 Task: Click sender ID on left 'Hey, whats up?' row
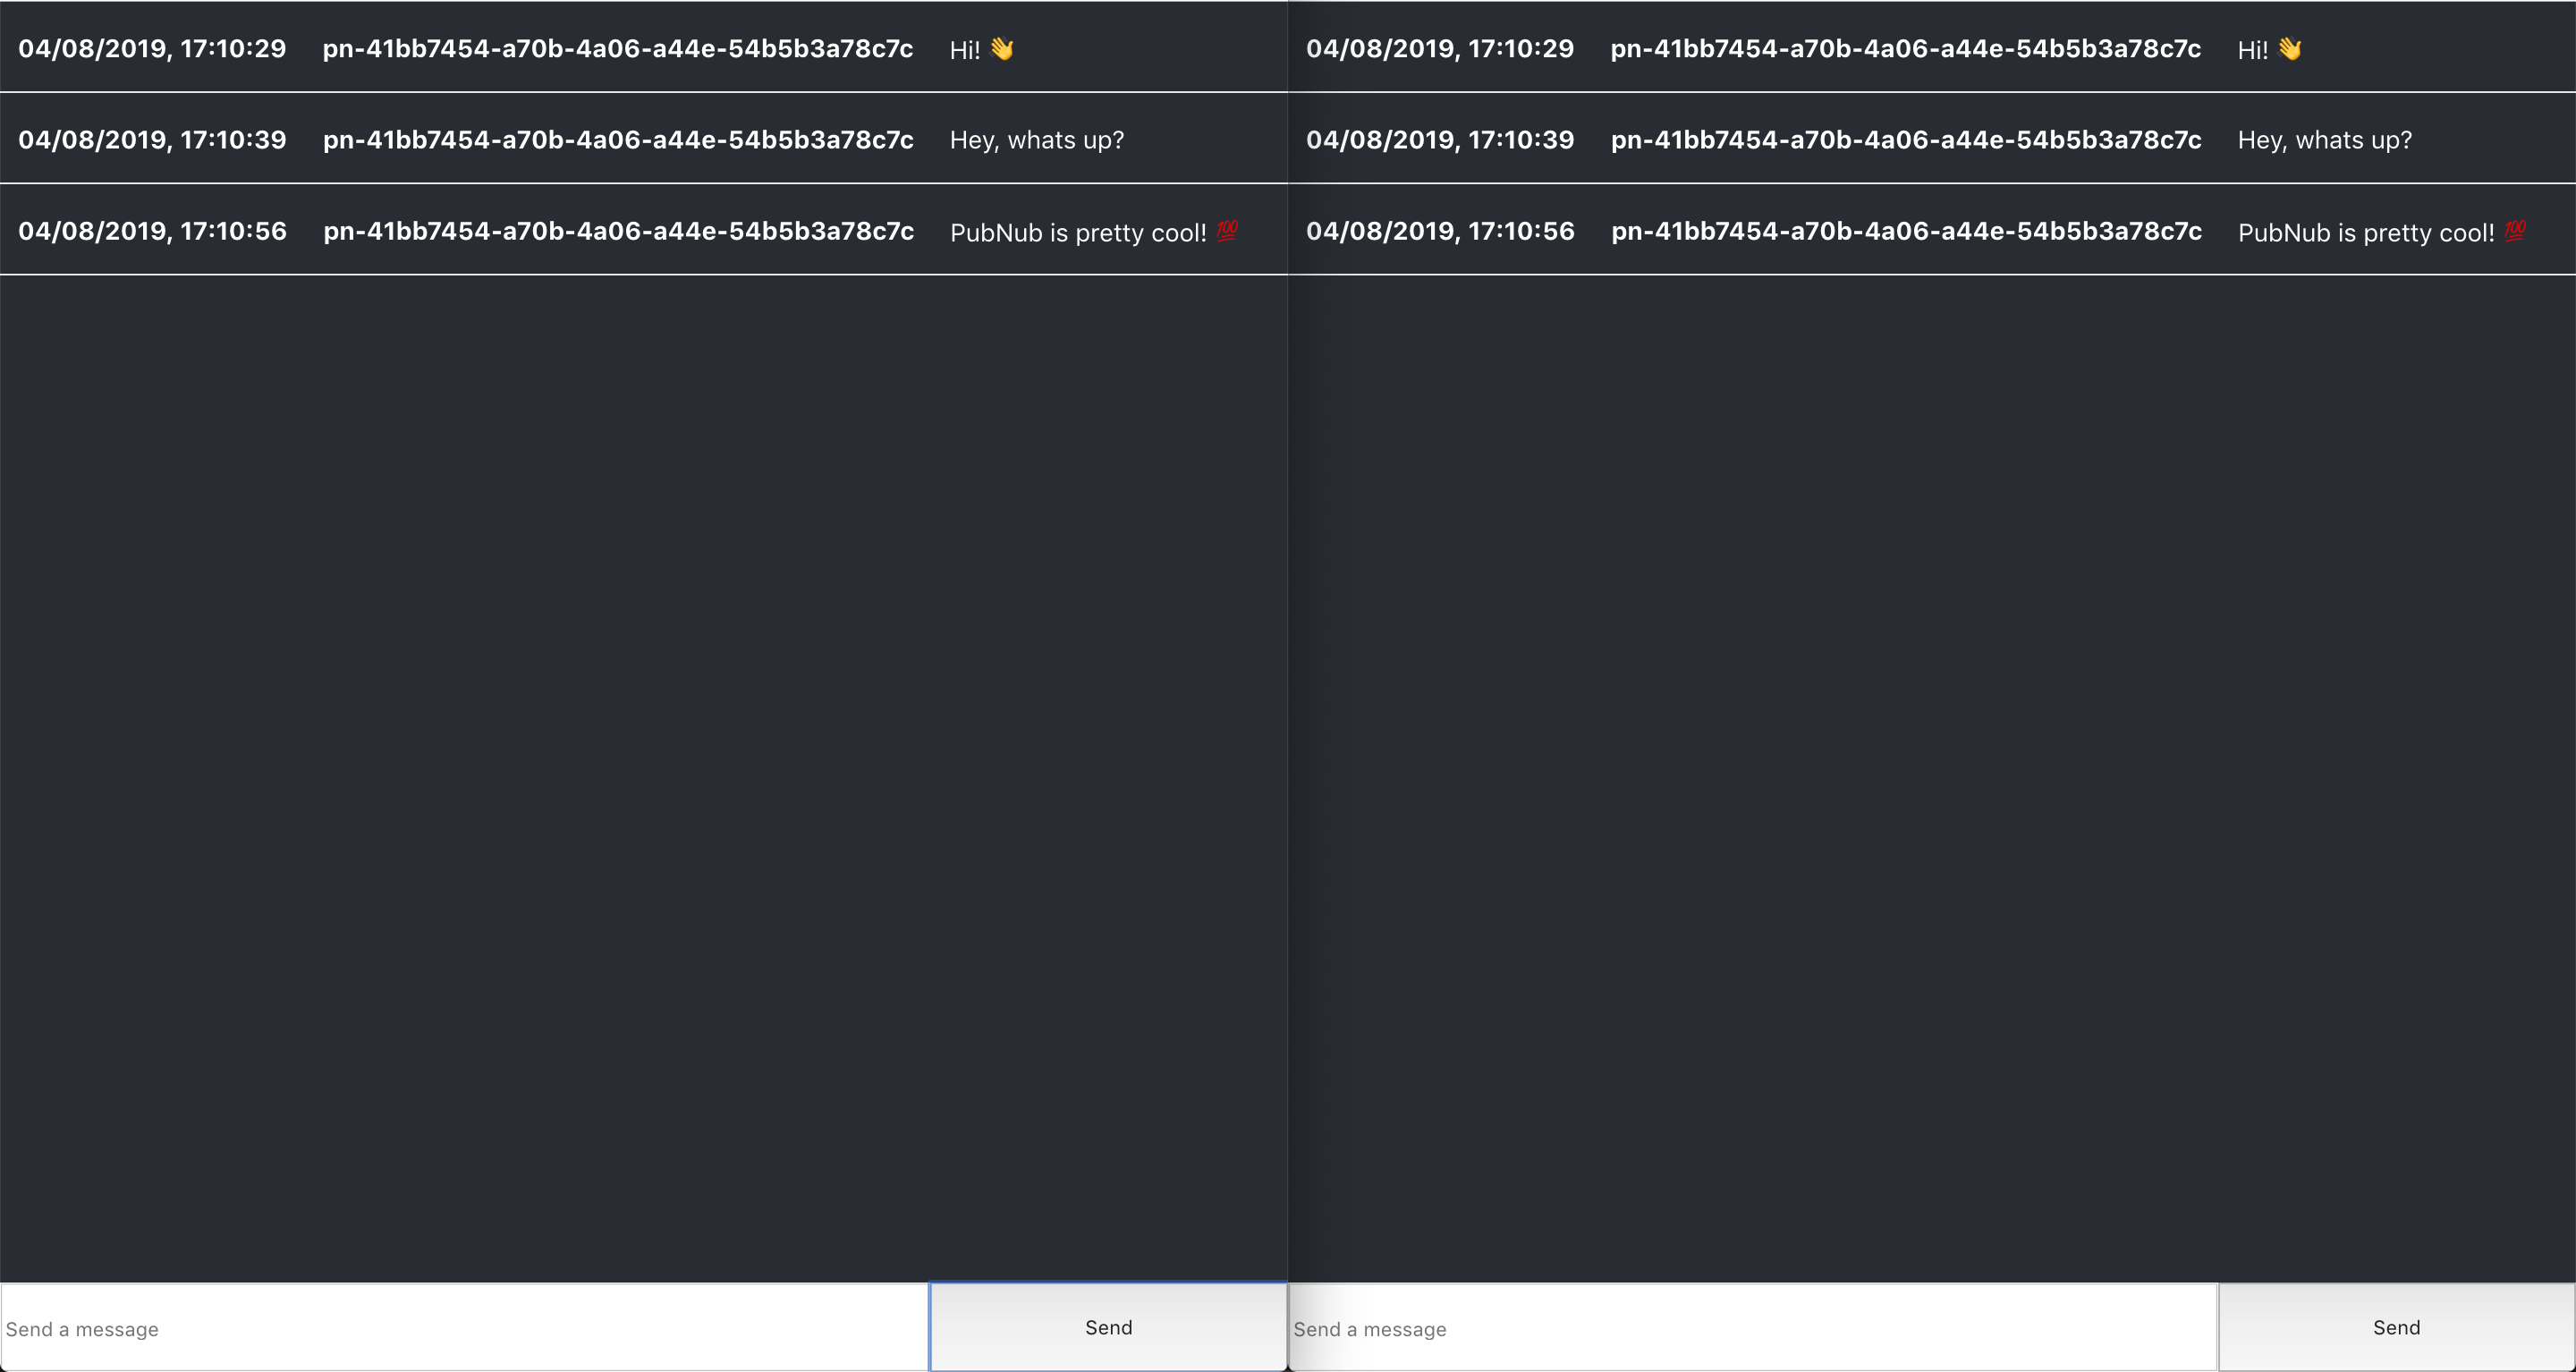pos(618,140)
